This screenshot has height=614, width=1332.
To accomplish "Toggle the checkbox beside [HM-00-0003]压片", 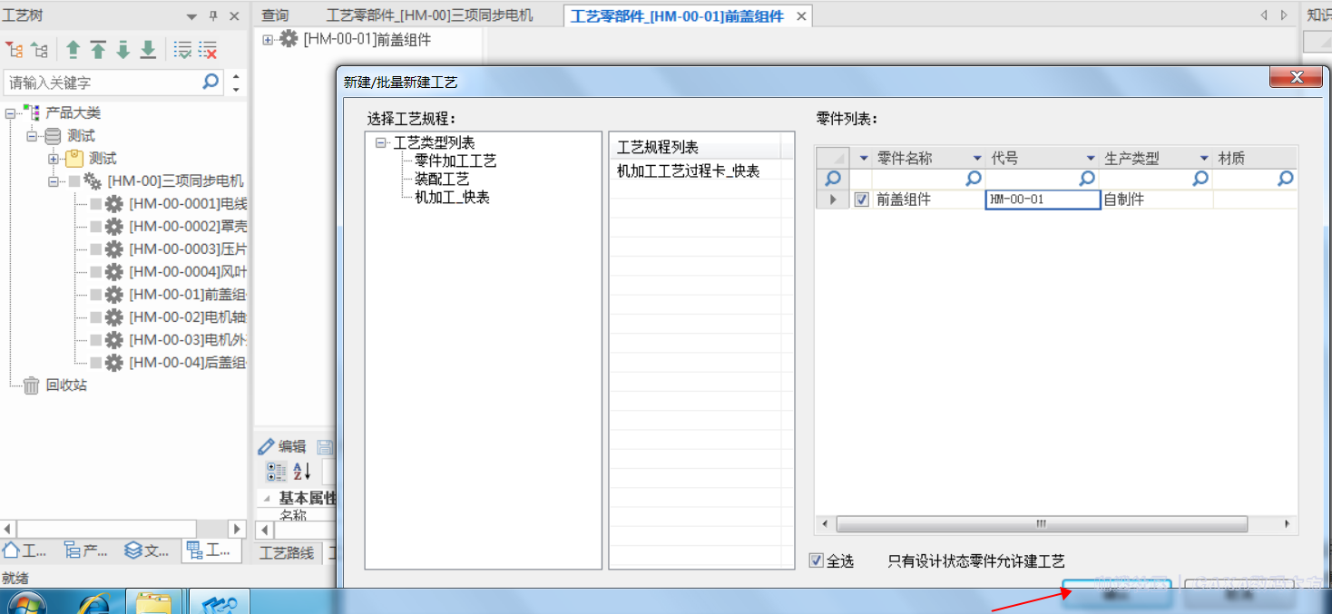I will point(95,249).
